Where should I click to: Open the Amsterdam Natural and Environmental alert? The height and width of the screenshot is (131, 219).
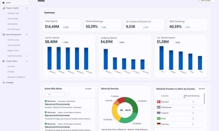(x=57, y=104)
